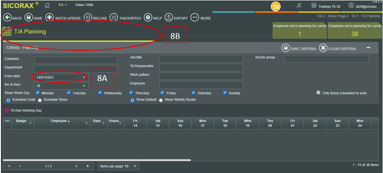The image size is (383, 173).
Task: Click the EXPORT upload icon
Action: (169, 18)
